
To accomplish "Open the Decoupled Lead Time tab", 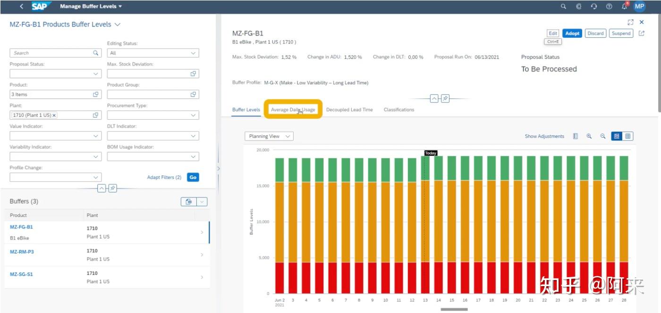I will 349,110.
